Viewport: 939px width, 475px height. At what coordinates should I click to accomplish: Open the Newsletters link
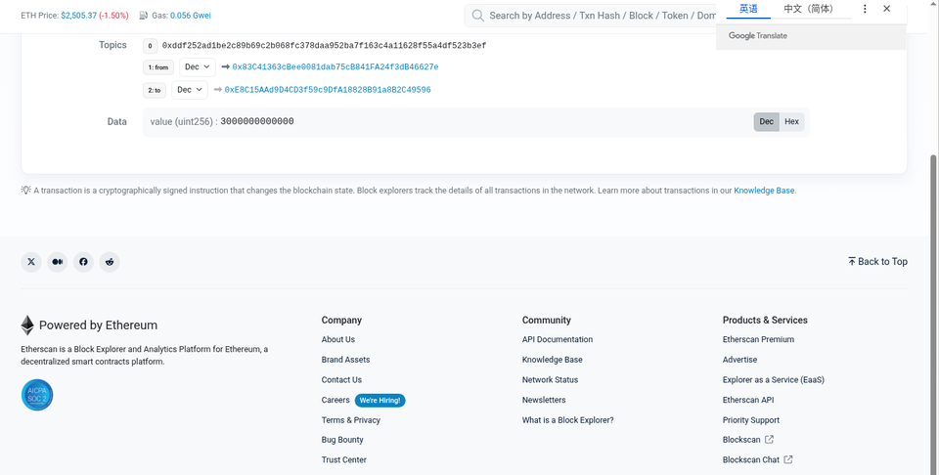point(544,400)
